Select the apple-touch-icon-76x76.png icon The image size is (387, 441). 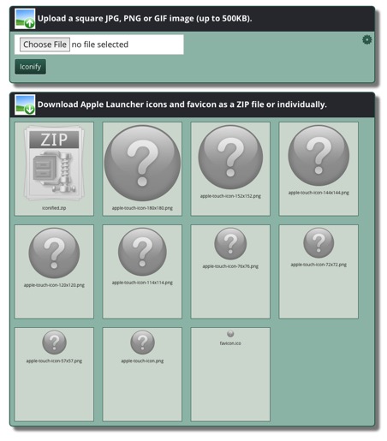pos(230,244)
